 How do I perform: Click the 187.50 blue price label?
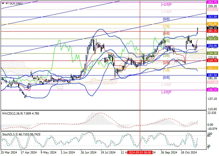pyautogui.click(x=212, y=75)
